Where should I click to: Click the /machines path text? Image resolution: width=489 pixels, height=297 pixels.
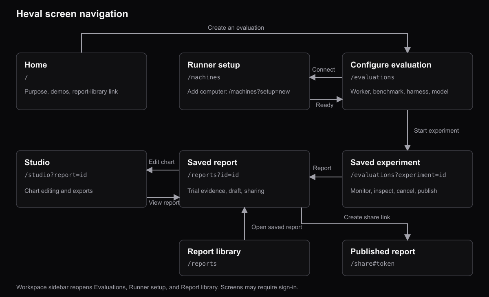(x=204, y=77)
